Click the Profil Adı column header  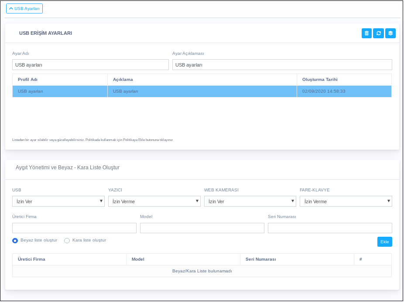pos(27,80)
